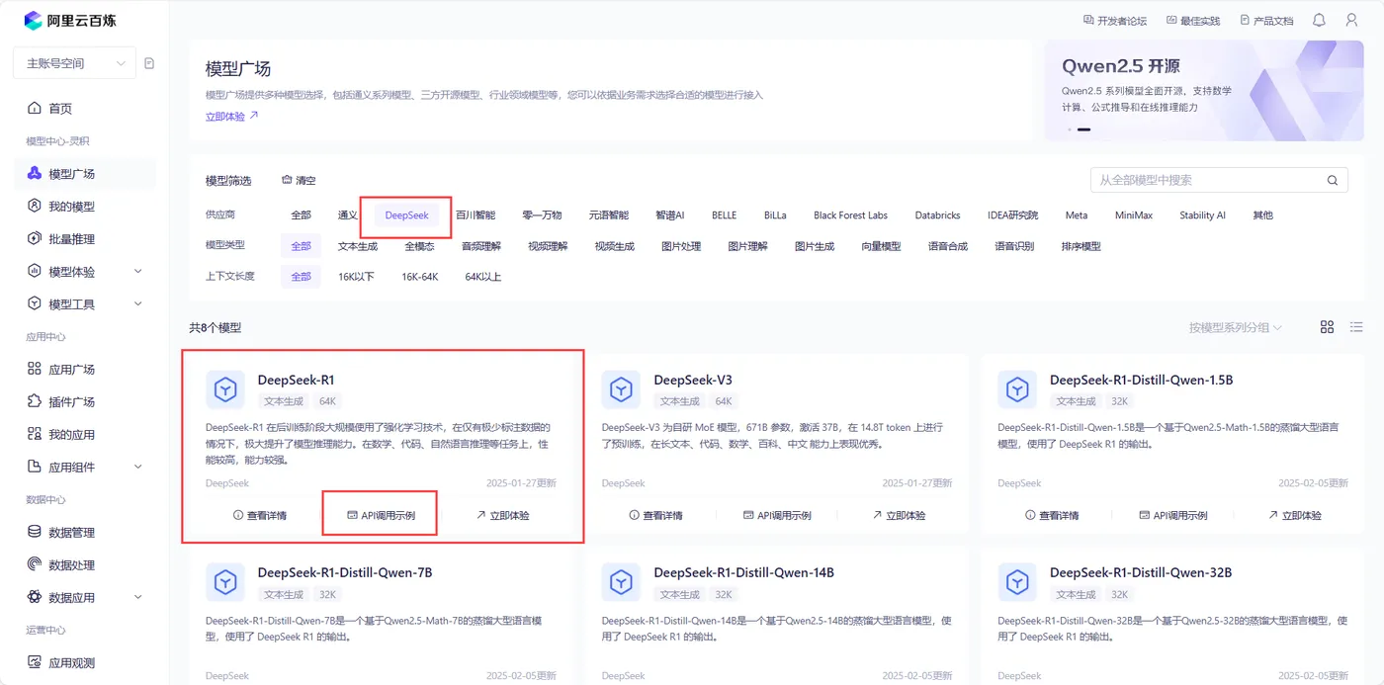Image resolution: width=1384 pixels, height=685 pixels.
Task: Open DeepSeek-R1 API调用示例
Action: pyautogui.click(x=381, y=515)
